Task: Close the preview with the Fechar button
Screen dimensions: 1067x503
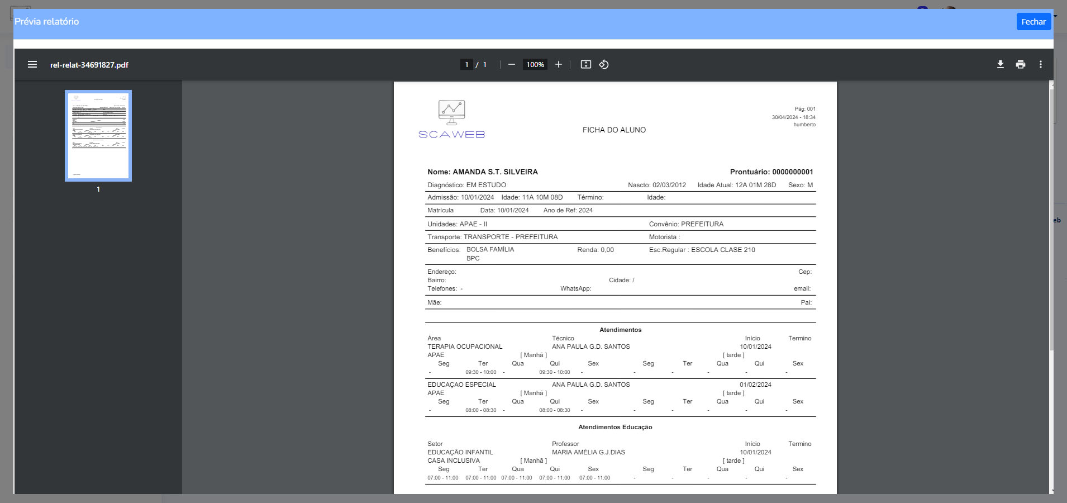Action: tap(1033, 22)
